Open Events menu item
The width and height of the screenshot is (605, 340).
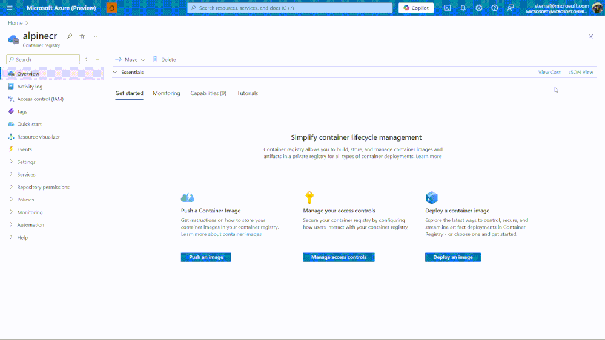24,149
